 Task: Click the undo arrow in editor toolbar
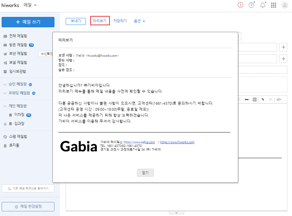[x=262, y=99]
